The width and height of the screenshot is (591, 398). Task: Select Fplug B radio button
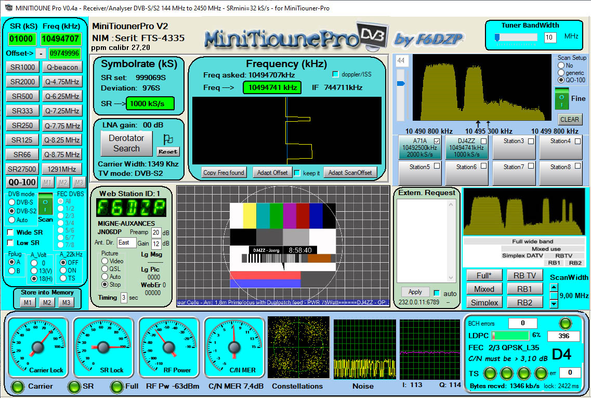(11, 271)
